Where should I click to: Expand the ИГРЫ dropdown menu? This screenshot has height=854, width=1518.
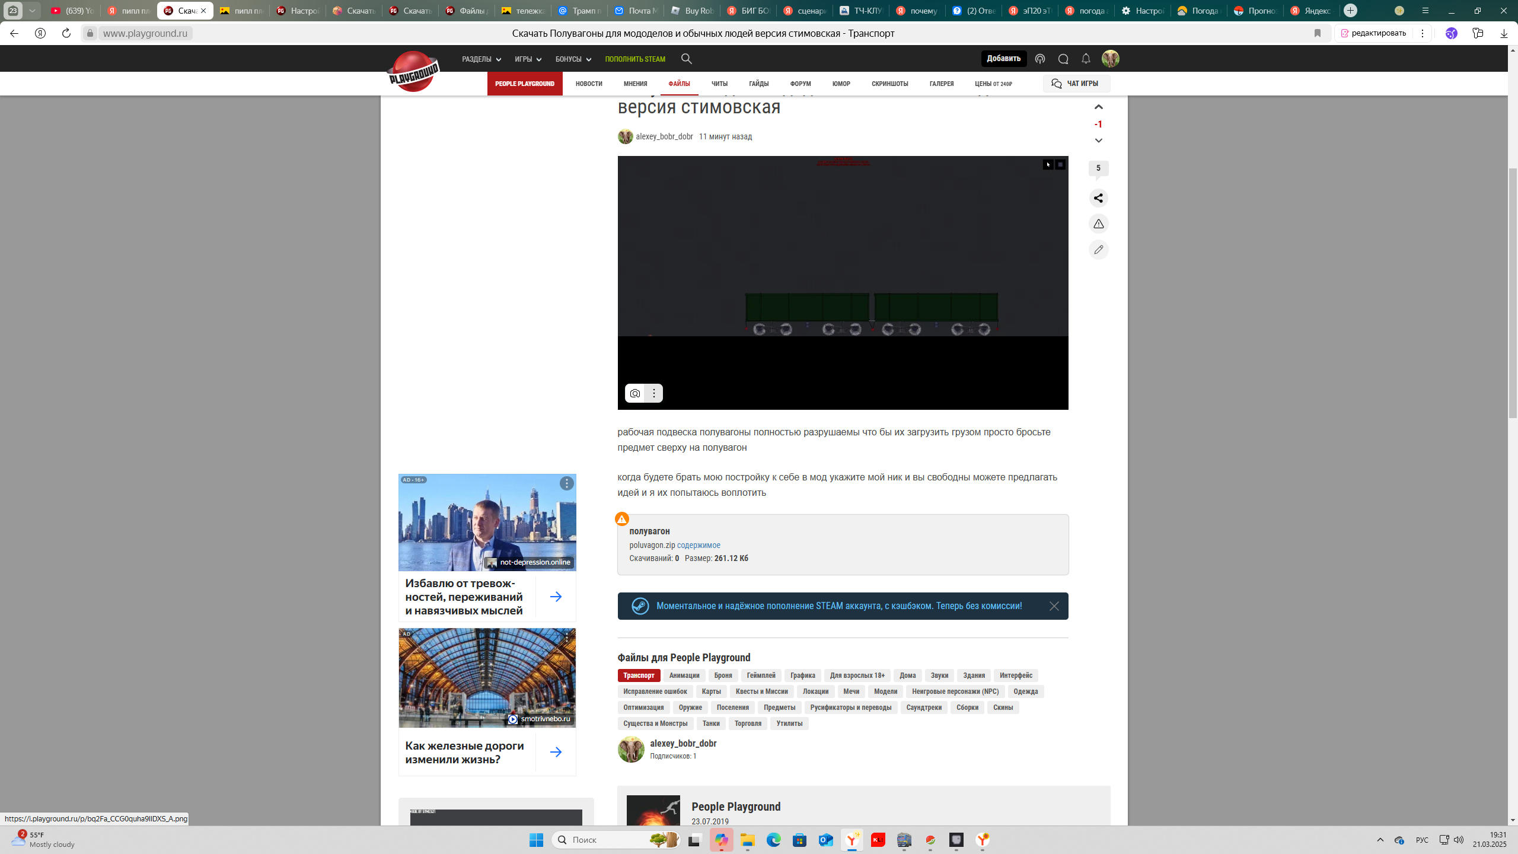tap(528, 59)
